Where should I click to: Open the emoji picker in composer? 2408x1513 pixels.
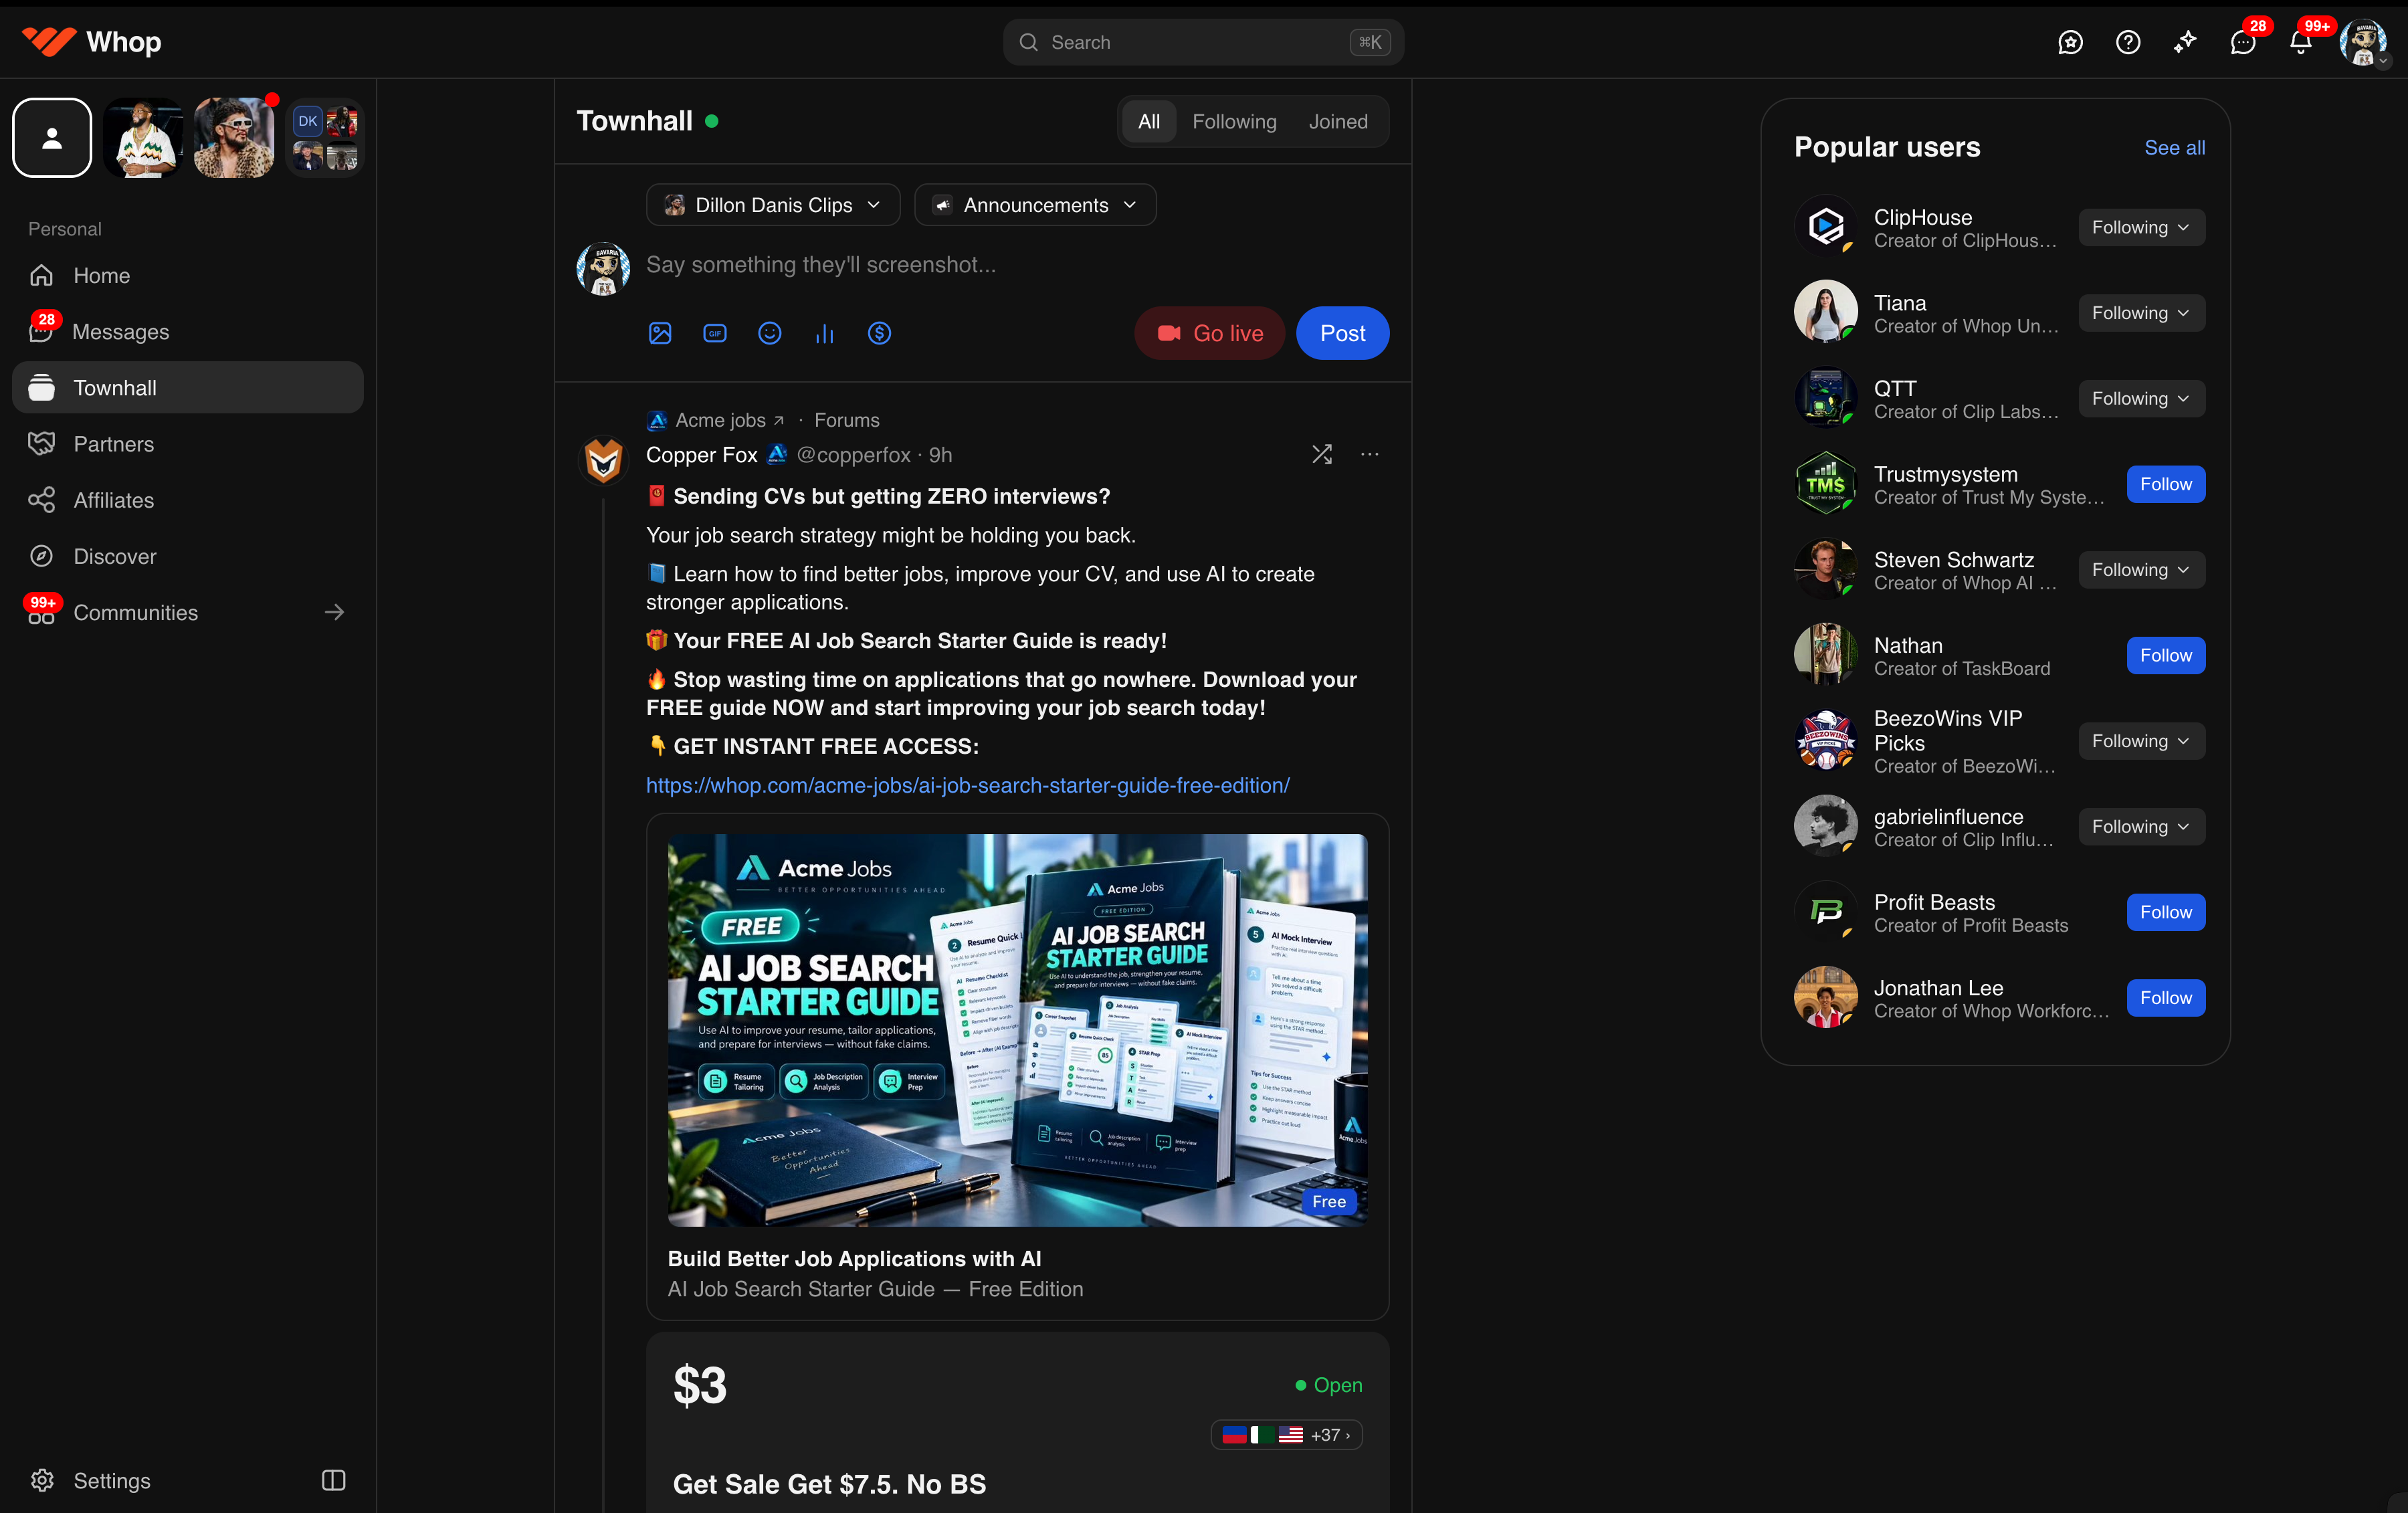770,333
